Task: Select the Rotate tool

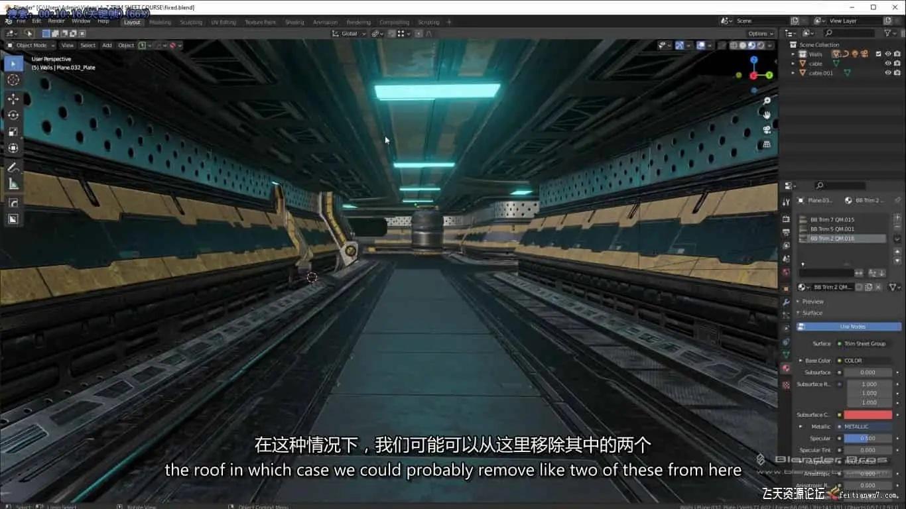Action: [x=13, y=115]
